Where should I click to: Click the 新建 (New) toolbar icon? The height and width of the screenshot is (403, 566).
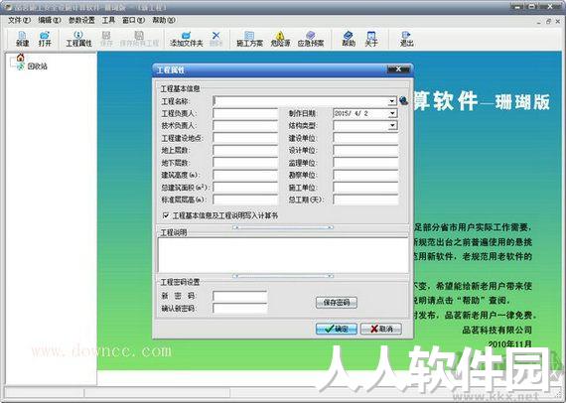pyautogui.click(x=22, y=39)
